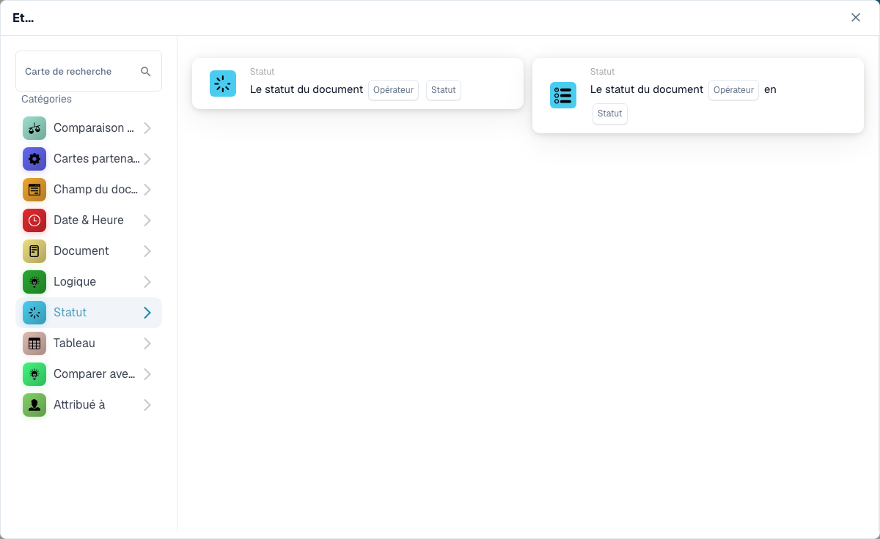The height and width of the screenshot is (539, 880).
Task: Click 'Le statut du document' on first card
Action: 307,89
